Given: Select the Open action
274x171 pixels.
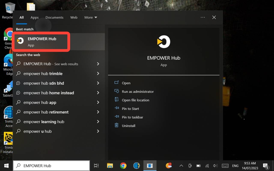Looking at the screenshot, I should pos(126,83).
